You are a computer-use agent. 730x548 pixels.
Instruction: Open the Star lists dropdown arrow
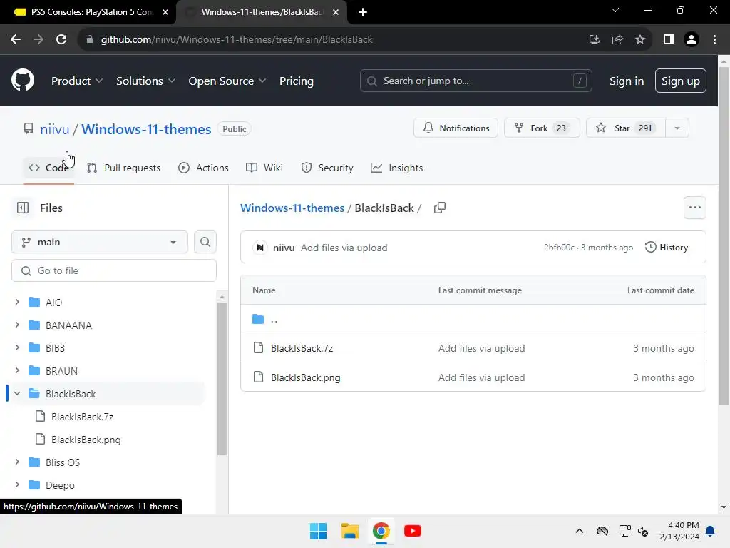click(x=677, y=128)
